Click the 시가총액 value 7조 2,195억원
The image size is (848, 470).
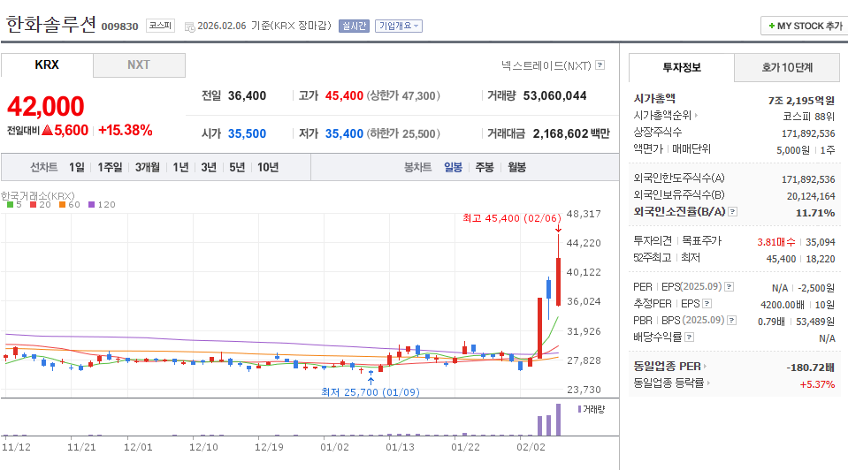[x=801, y=101]
